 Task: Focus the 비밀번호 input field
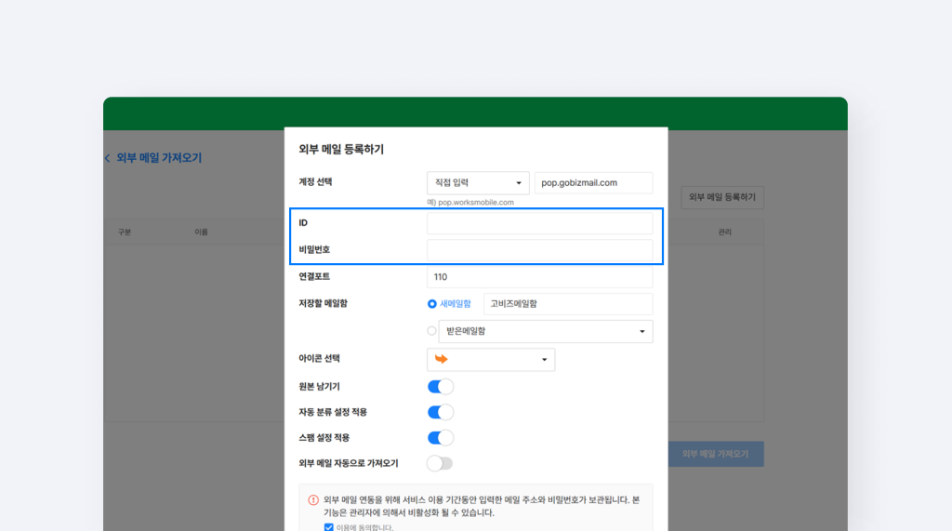pos(540,250)
